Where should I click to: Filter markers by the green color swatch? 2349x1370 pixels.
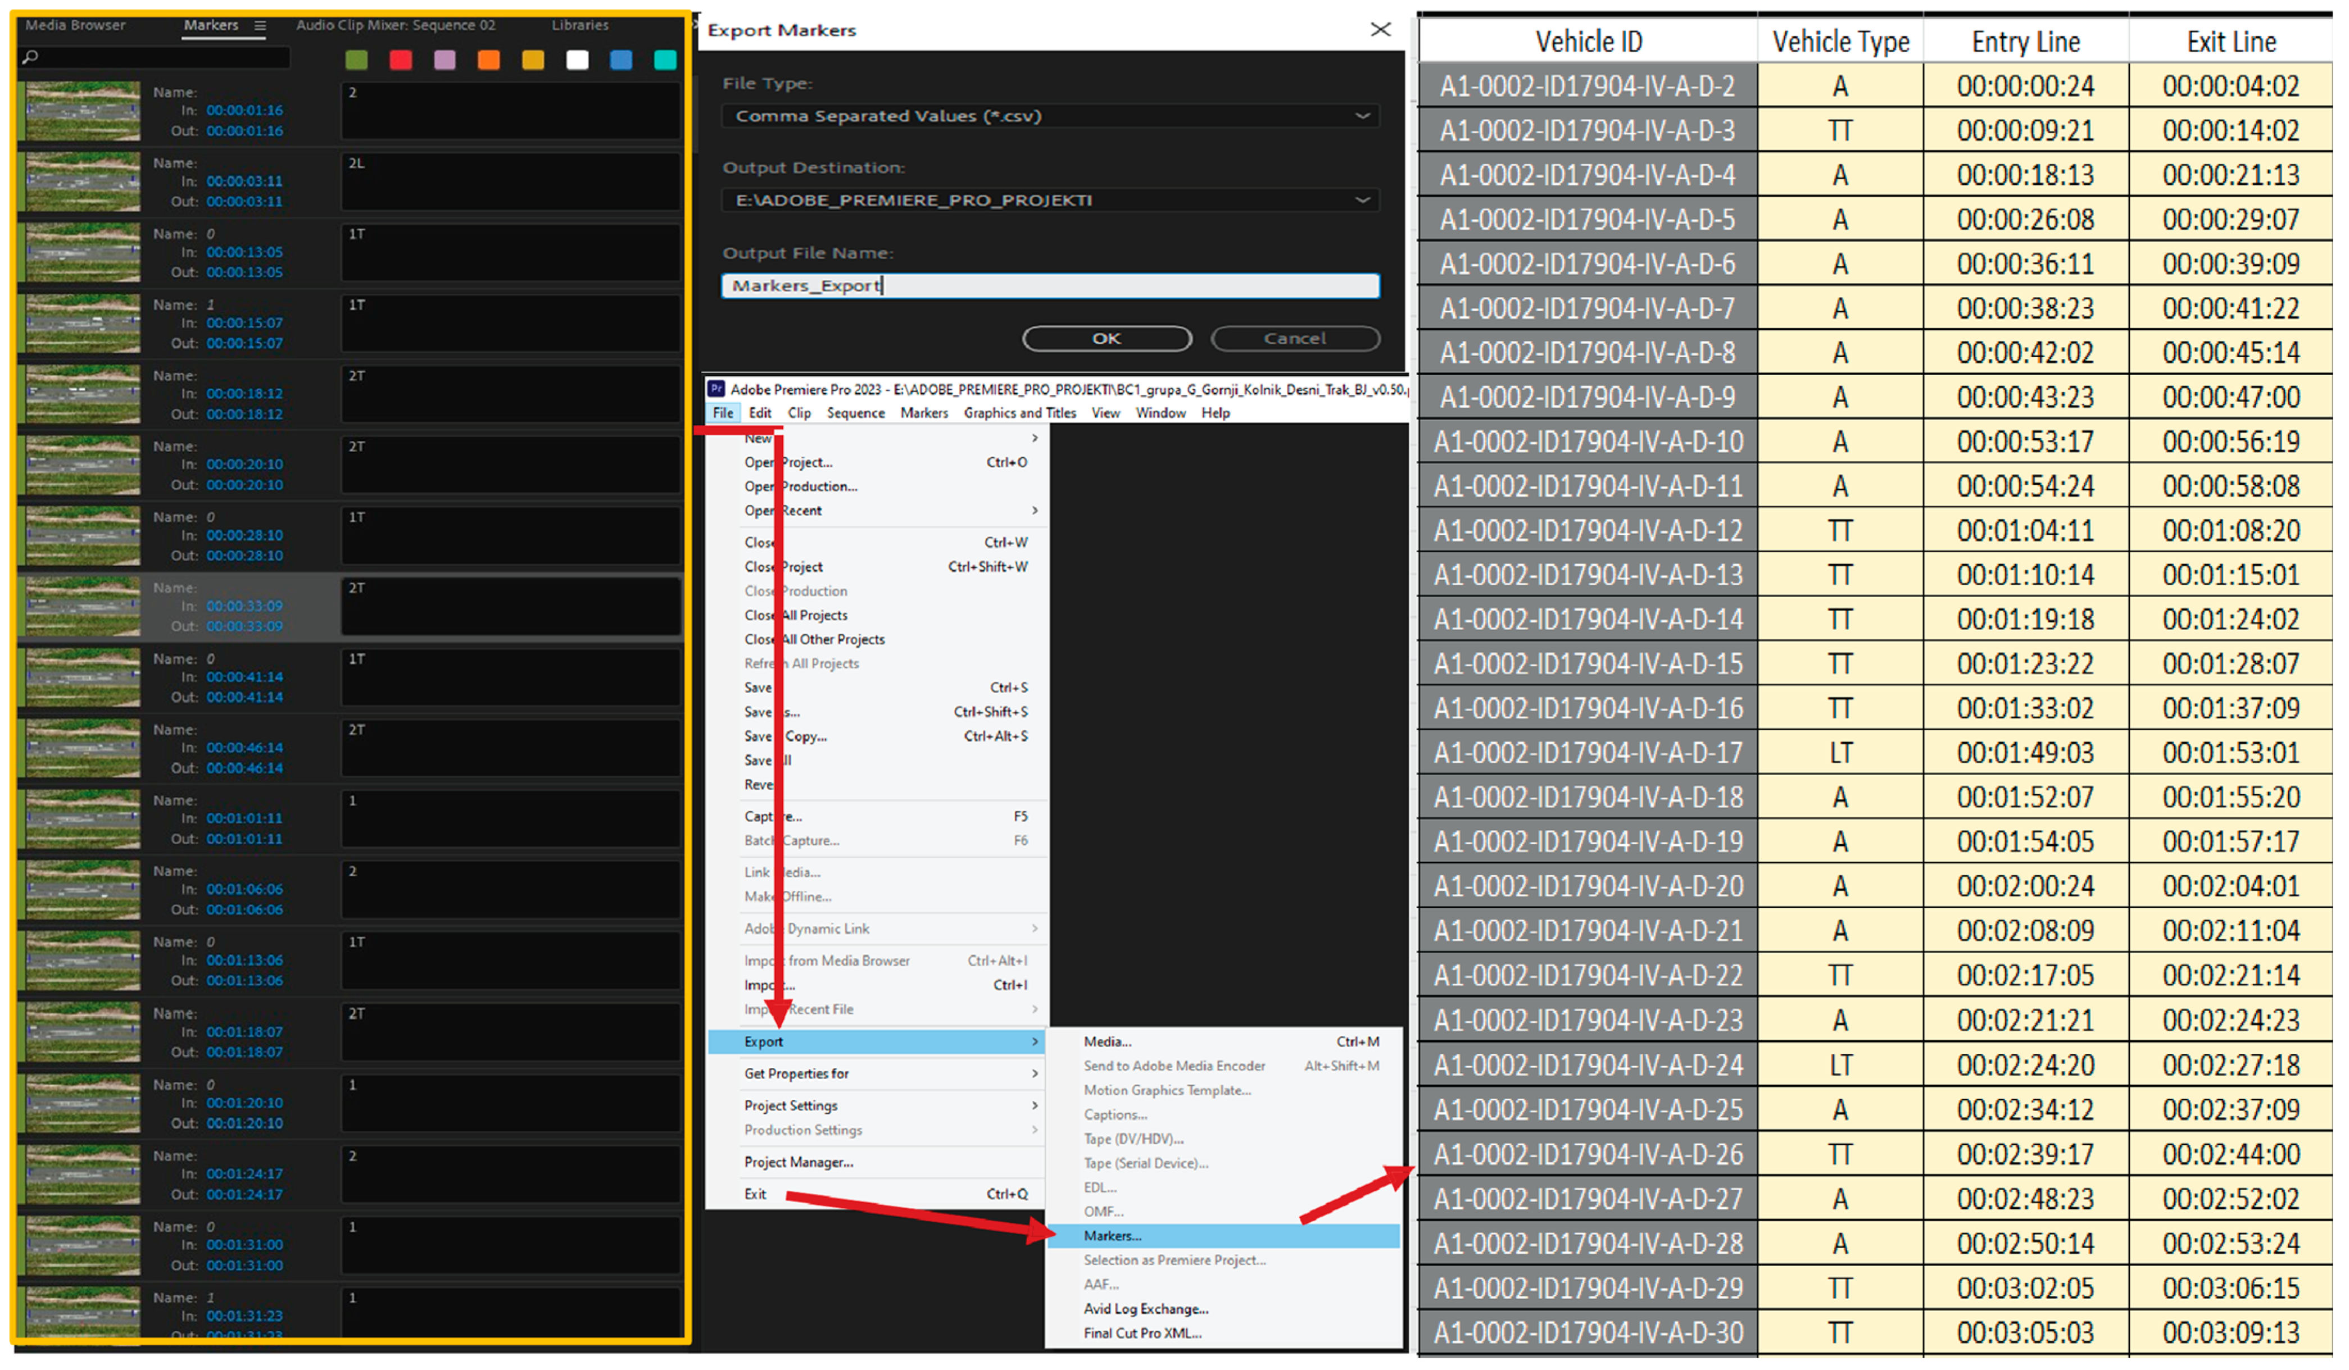coord(356,61)
